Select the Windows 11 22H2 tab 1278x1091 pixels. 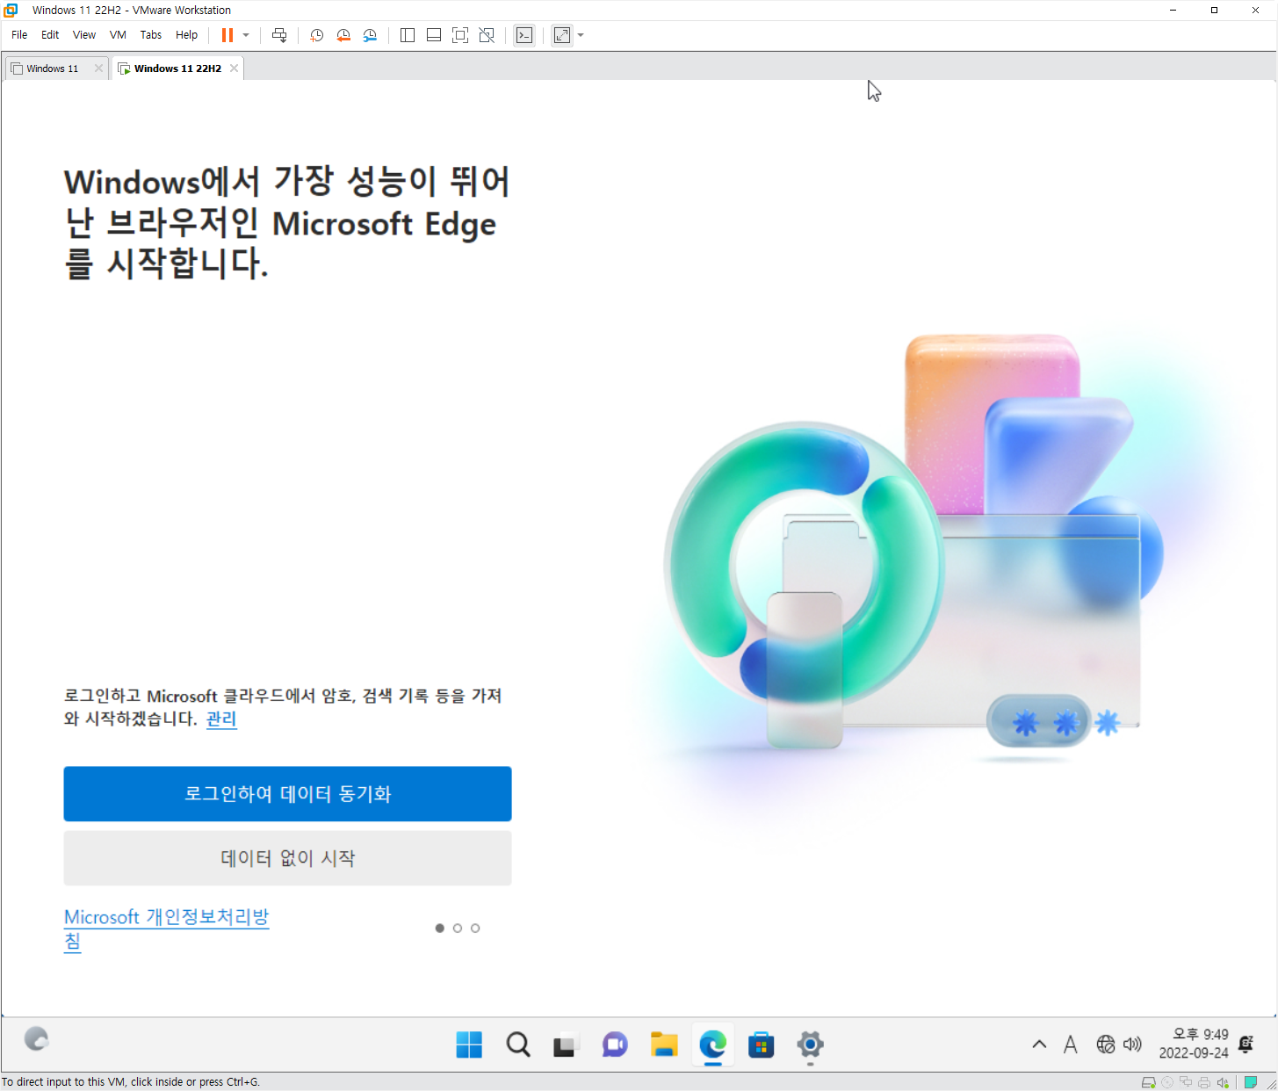point(177,69)
